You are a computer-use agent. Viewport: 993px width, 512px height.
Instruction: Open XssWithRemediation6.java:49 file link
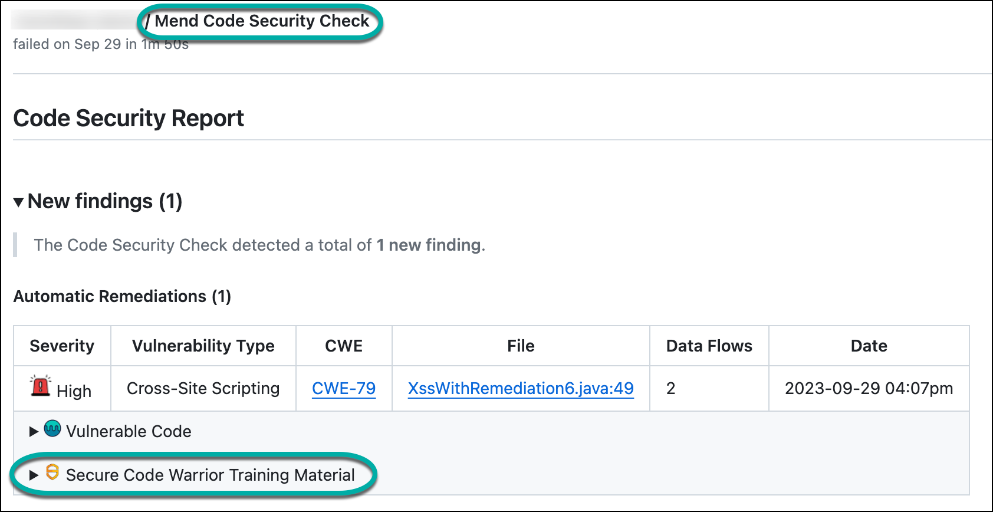[521, 389]
